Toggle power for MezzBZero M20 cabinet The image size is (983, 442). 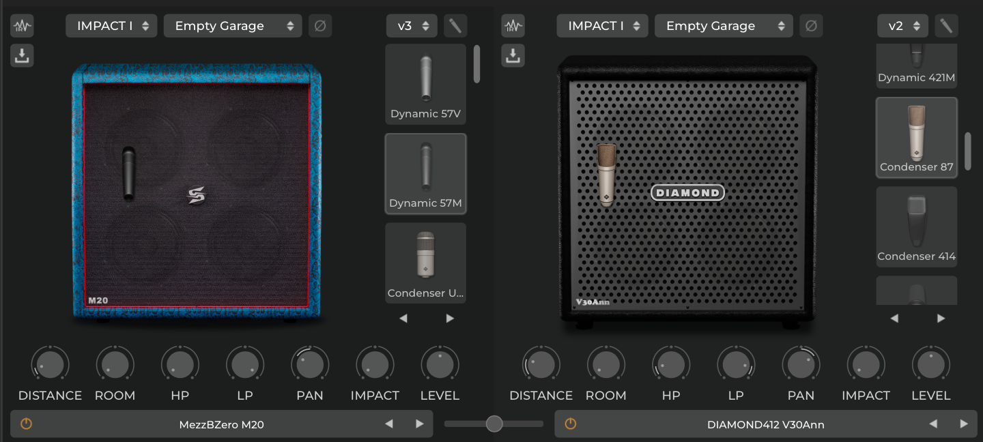(26, 424)
